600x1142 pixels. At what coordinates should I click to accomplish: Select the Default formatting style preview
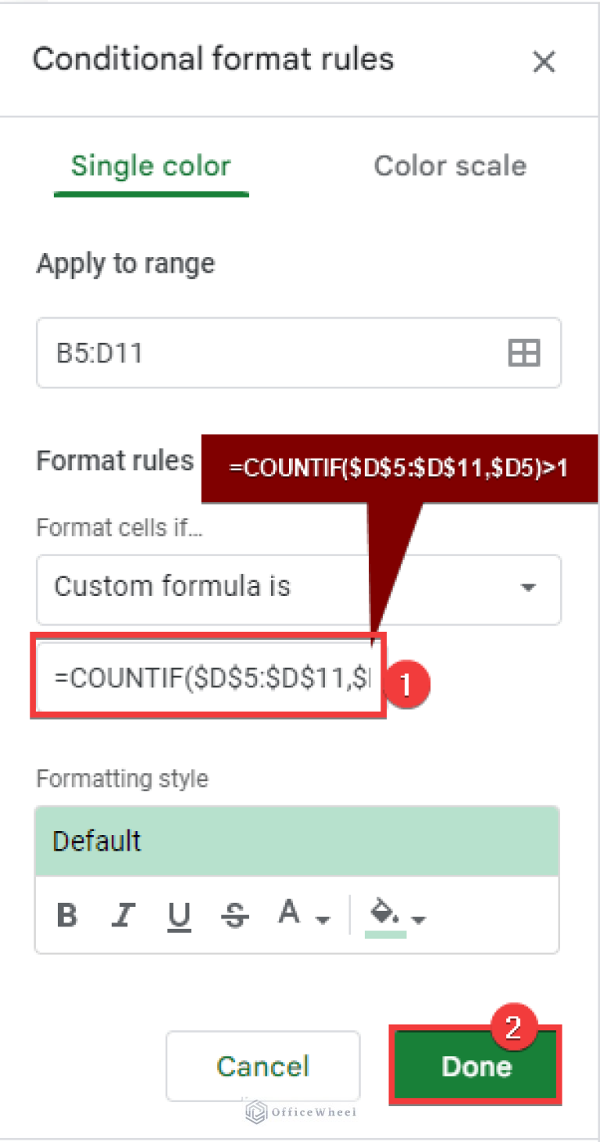297,841
